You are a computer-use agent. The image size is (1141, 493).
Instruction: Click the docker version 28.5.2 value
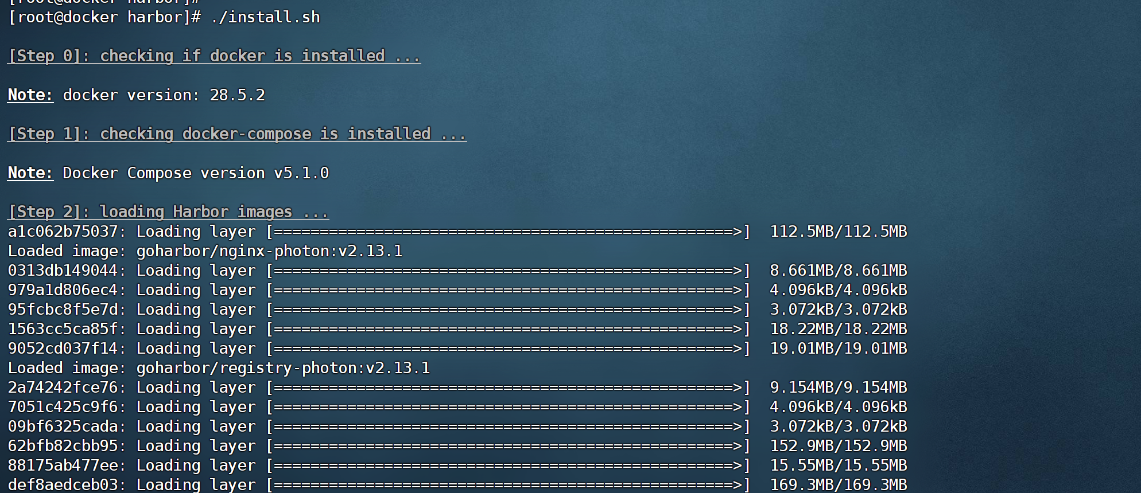coord(238,95)
